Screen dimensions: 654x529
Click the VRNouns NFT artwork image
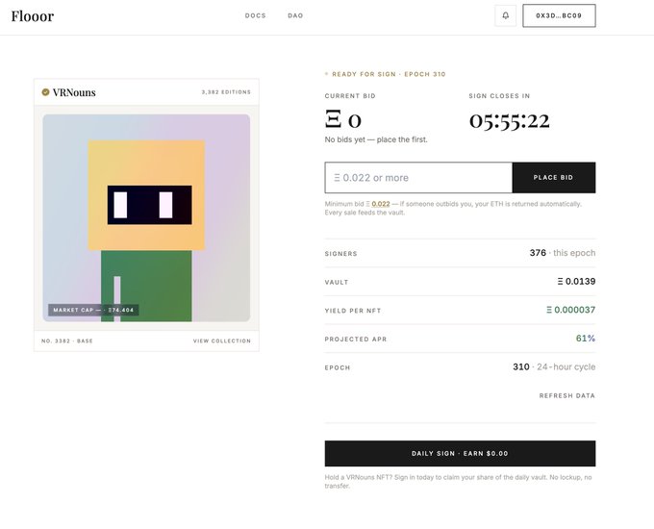[x=146, y=217]
